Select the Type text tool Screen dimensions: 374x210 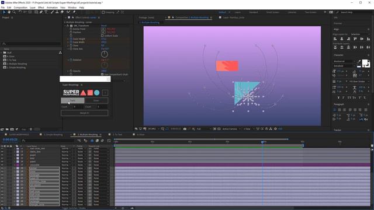[46, 12]
